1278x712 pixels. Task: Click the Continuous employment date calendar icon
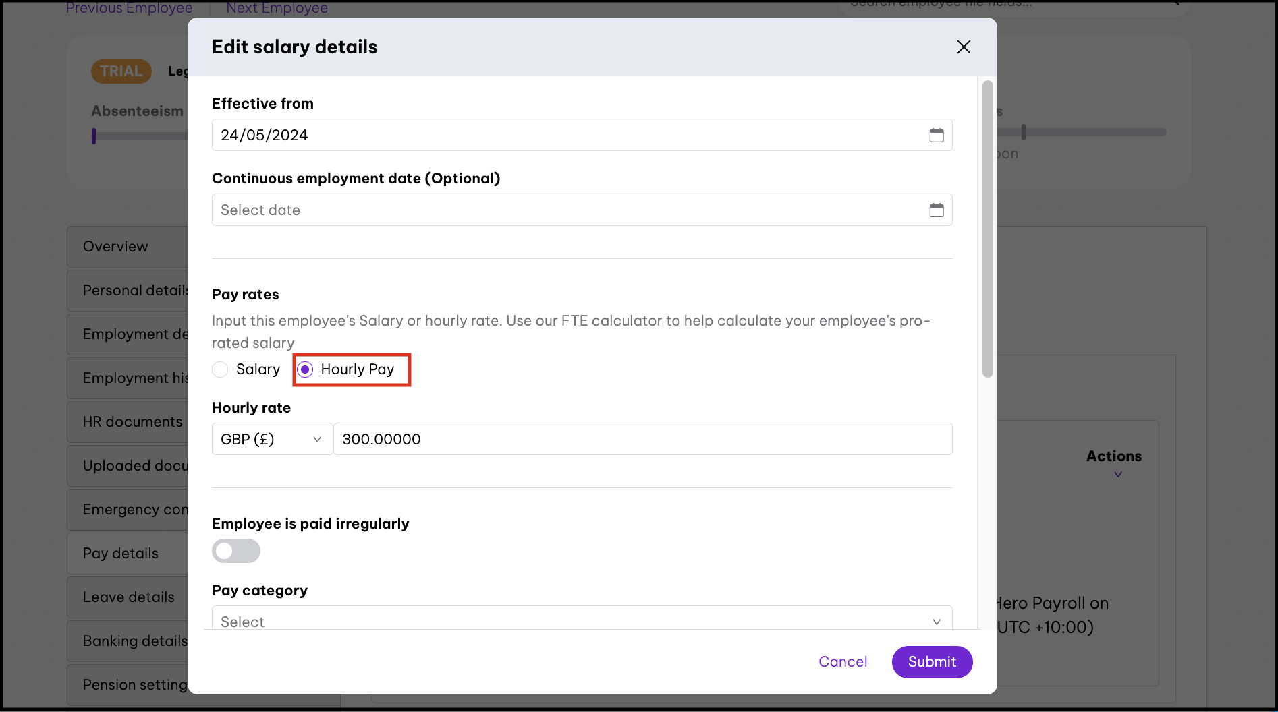pos(936,210)
